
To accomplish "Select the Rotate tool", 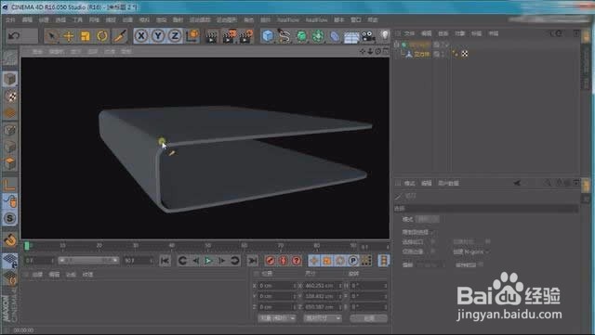I will (102, 36).
